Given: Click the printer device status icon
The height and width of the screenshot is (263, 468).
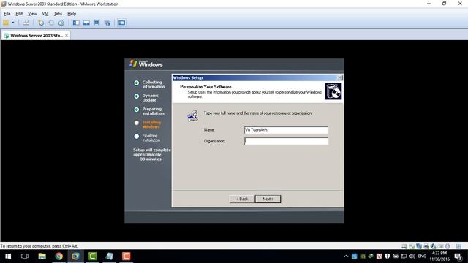Looking at the screenshot, I should point(426,246).
